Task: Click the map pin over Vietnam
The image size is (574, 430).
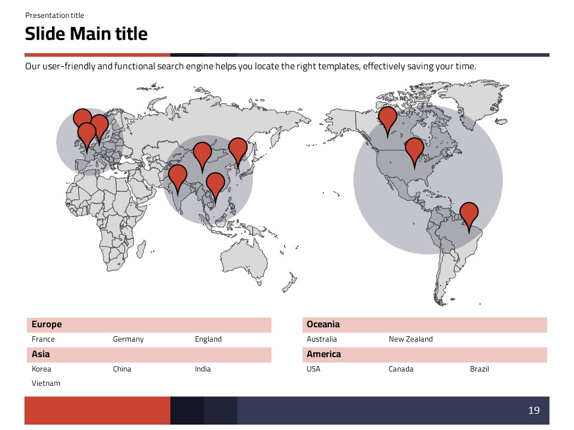Action: point(215,184)
